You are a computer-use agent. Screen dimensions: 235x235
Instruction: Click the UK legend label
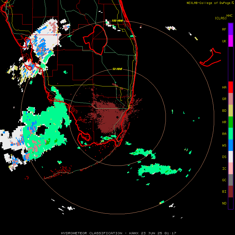(224, 41)
